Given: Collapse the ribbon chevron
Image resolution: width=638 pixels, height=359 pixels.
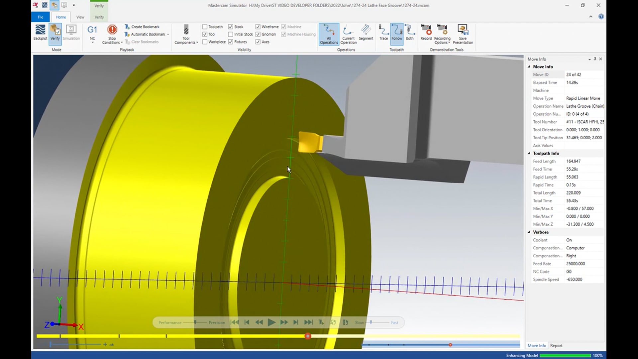Looking at the screenshot, I should click(x=591, y=17).
